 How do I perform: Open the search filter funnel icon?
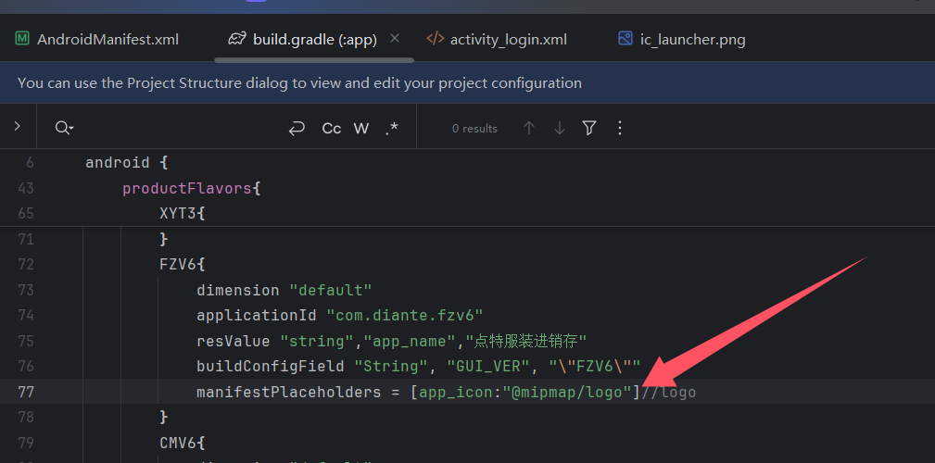(589, 129)
